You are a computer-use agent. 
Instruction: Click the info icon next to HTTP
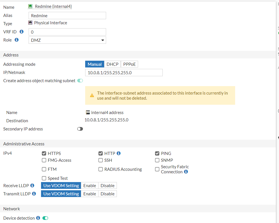click(x=119, y=153)
